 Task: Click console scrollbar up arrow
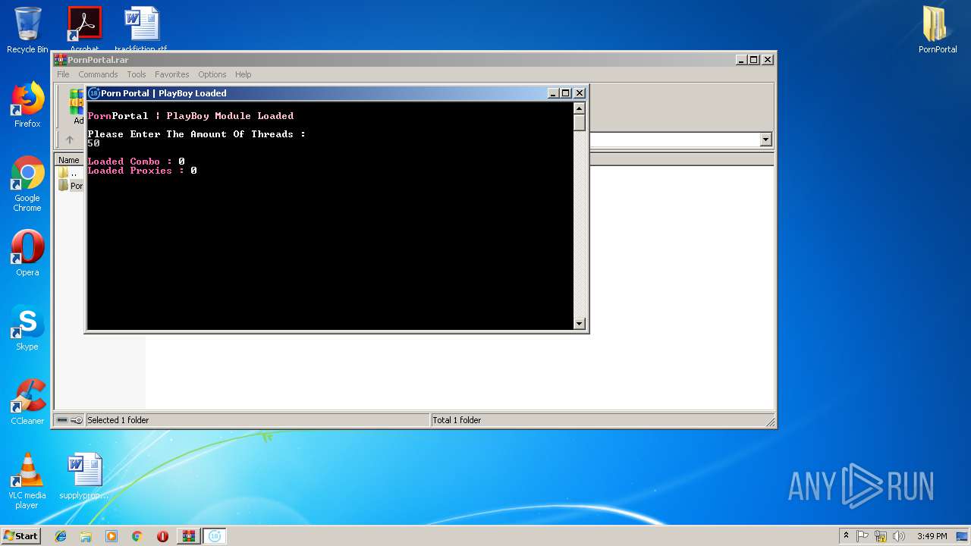(x=580, y=108)
